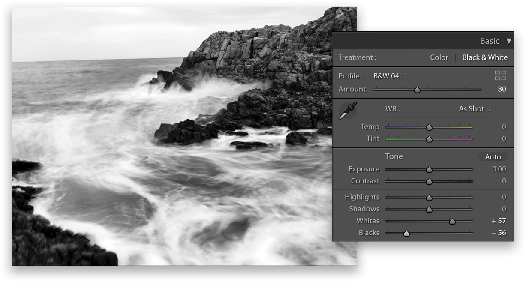This screenshot has height=282, width=526.
Task: Open the WB As Shot dropdown
Action: pos(472,109)
